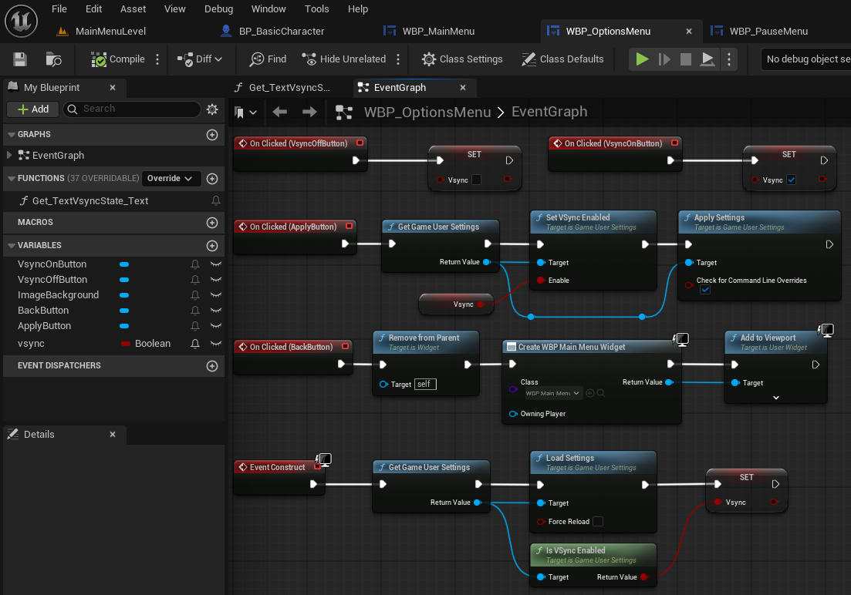Click Browse to asset icon
Image resolution: width=851 pixels, height=595 pixels.
53,59
